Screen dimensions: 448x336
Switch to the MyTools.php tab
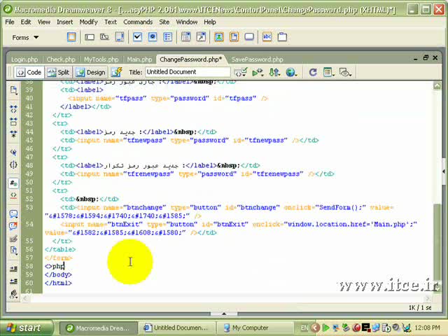(x=101, y=59)
